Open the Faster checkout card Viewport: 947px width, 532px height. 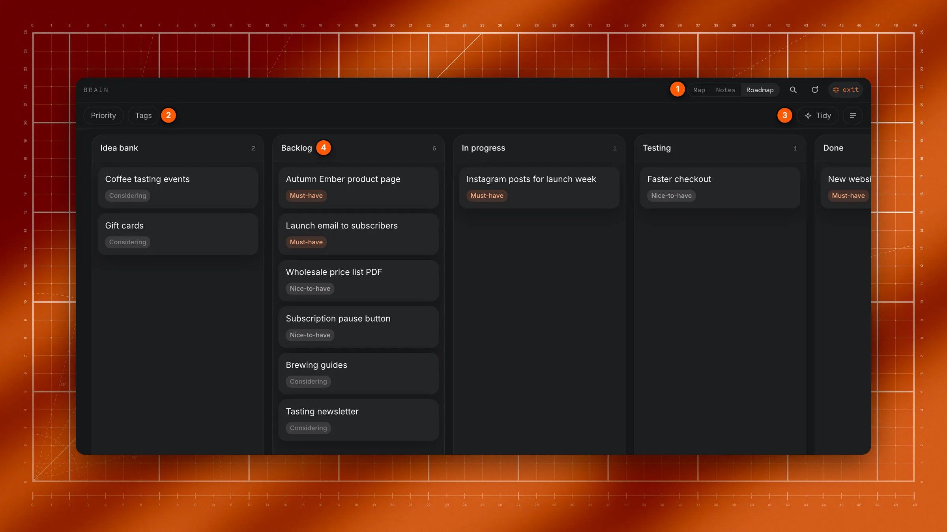coord(720,188)
